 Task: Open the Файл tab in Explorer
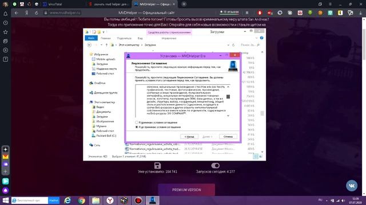coord(91,38)
